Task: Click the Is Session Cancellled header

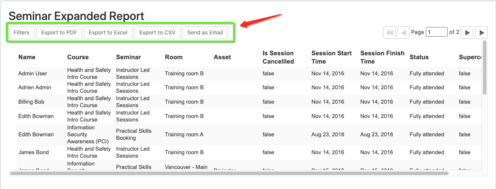Action: pyautogui.click(x=278, y=57)
